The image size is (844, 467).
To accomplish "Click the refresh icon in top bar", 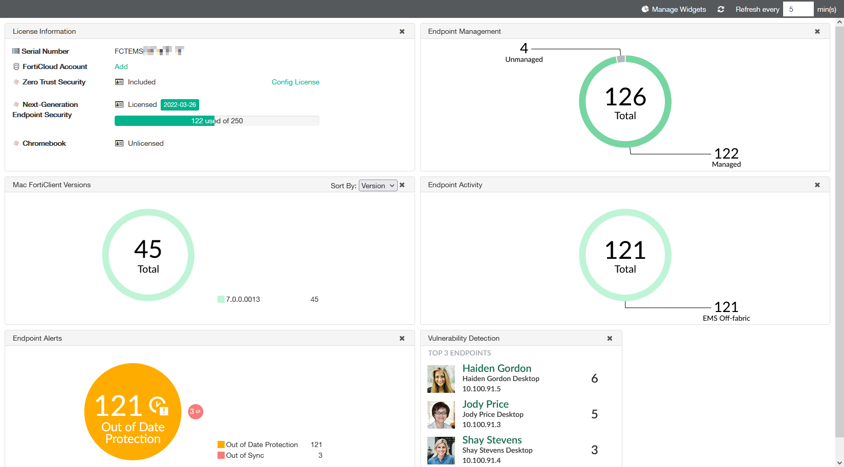I will 721,9.
